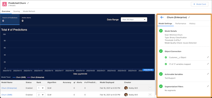Open the Scoring tab

16,11
